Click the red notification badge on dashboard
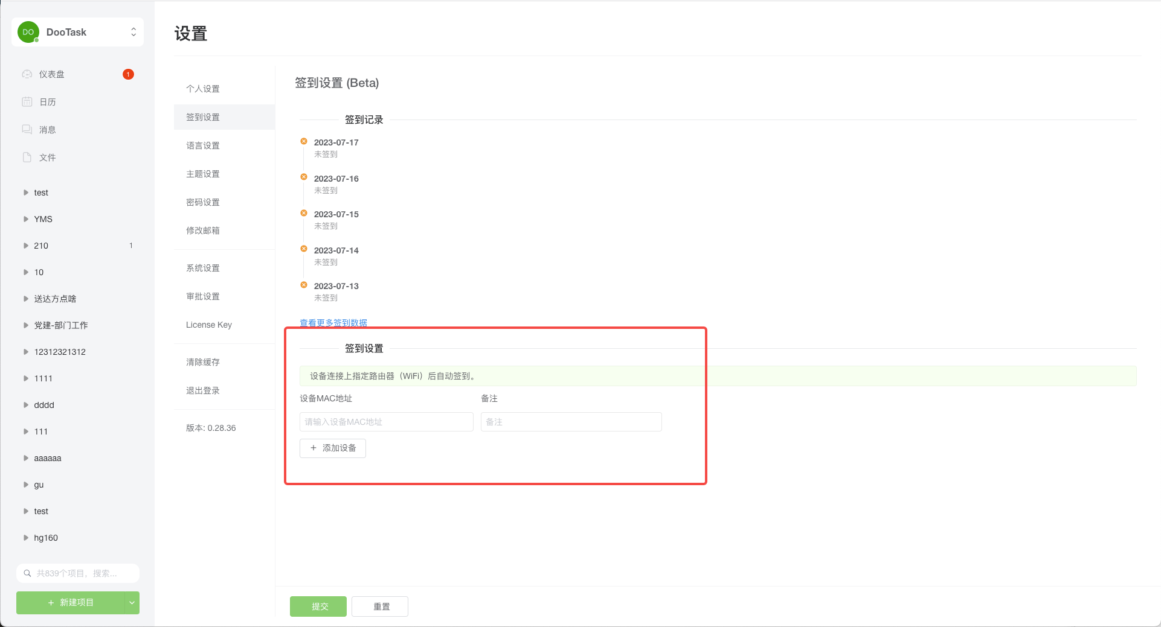Screen dimensions: 1161x627 click(x=128, y=74)
